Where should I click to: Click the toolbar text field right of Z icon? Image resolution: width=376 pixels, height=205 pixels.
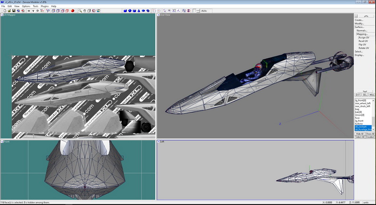coord(206,11)
